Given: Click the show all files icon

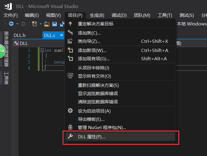Looking at the screenshot, I should pyautogui.click(x=70, y=76).
